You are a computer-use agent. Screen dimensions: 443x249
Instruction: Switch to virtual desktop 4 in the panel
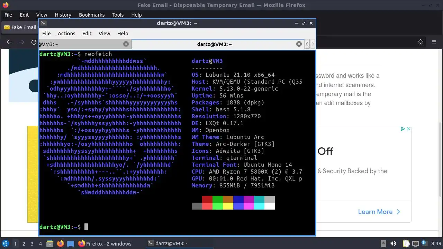pyautogui.click(x=40, y=243)
